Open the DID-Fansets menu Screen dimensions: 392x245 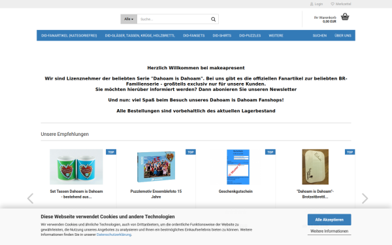click(194, 35)
